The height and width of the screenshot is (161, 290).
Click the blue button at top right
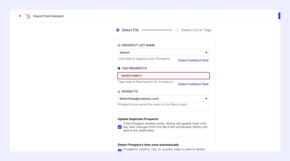pyautogui.click(x=279, y=16)
